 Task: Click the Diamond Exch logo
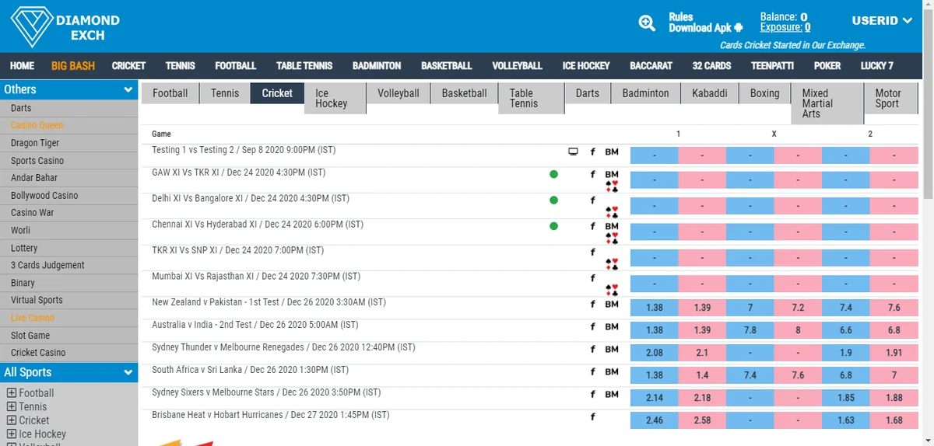(x=65, y=27)
